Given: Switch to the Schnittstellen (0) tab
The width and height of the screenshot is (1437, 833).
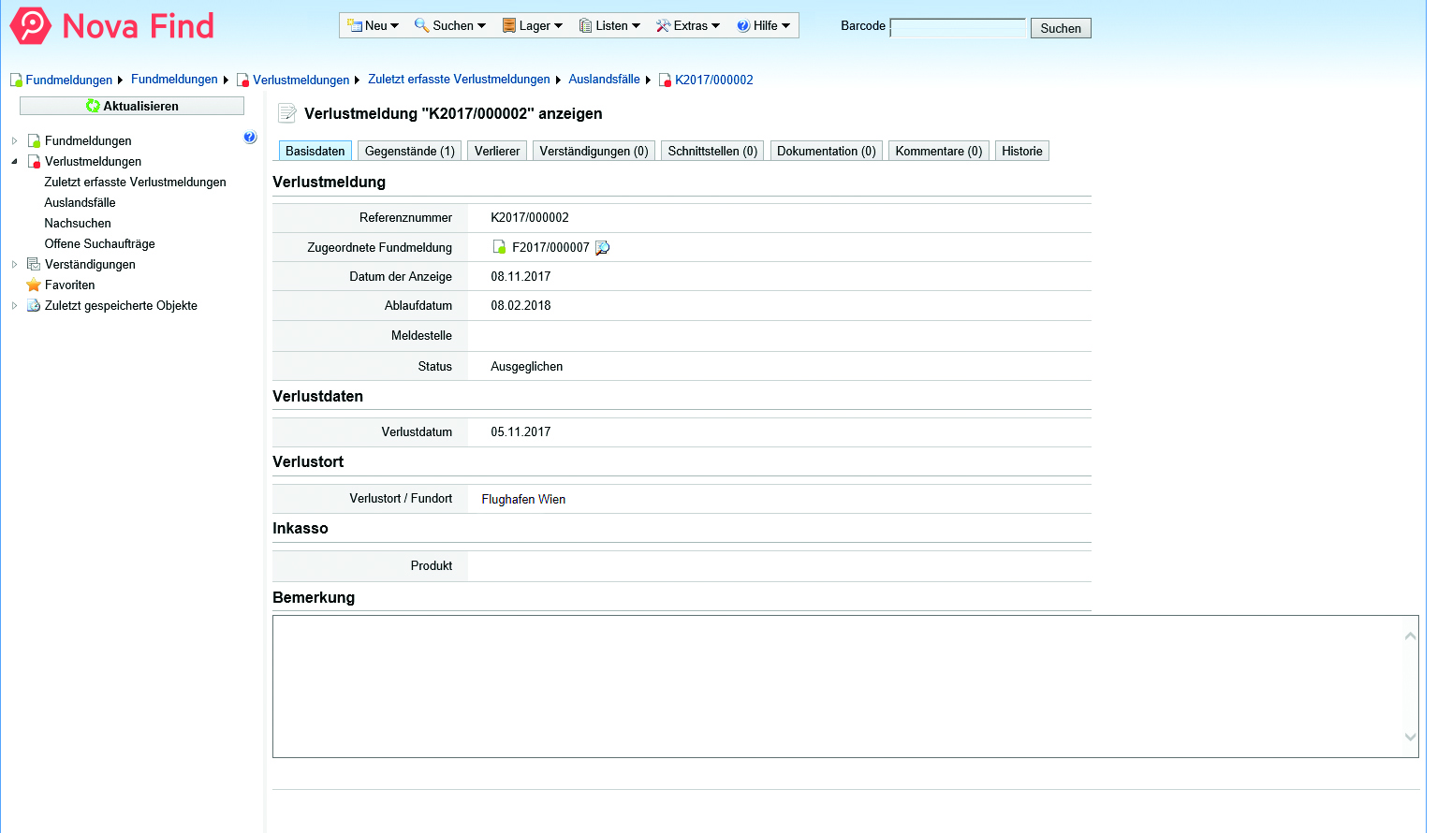Looking at the screenshot, I should 712,151.
